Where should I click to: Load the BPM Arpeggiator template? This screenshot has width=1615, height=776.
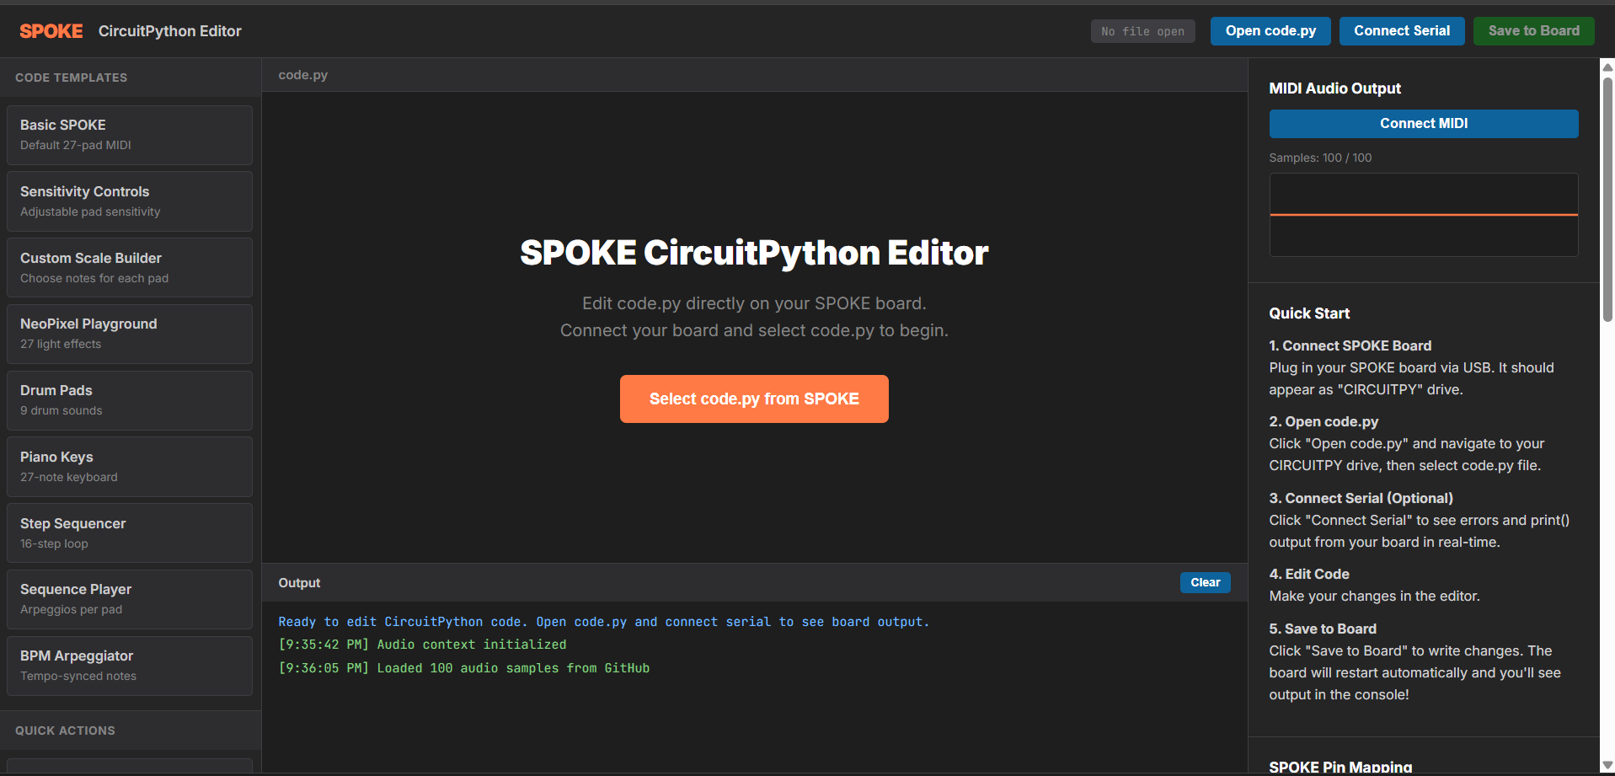pos(130,666)
